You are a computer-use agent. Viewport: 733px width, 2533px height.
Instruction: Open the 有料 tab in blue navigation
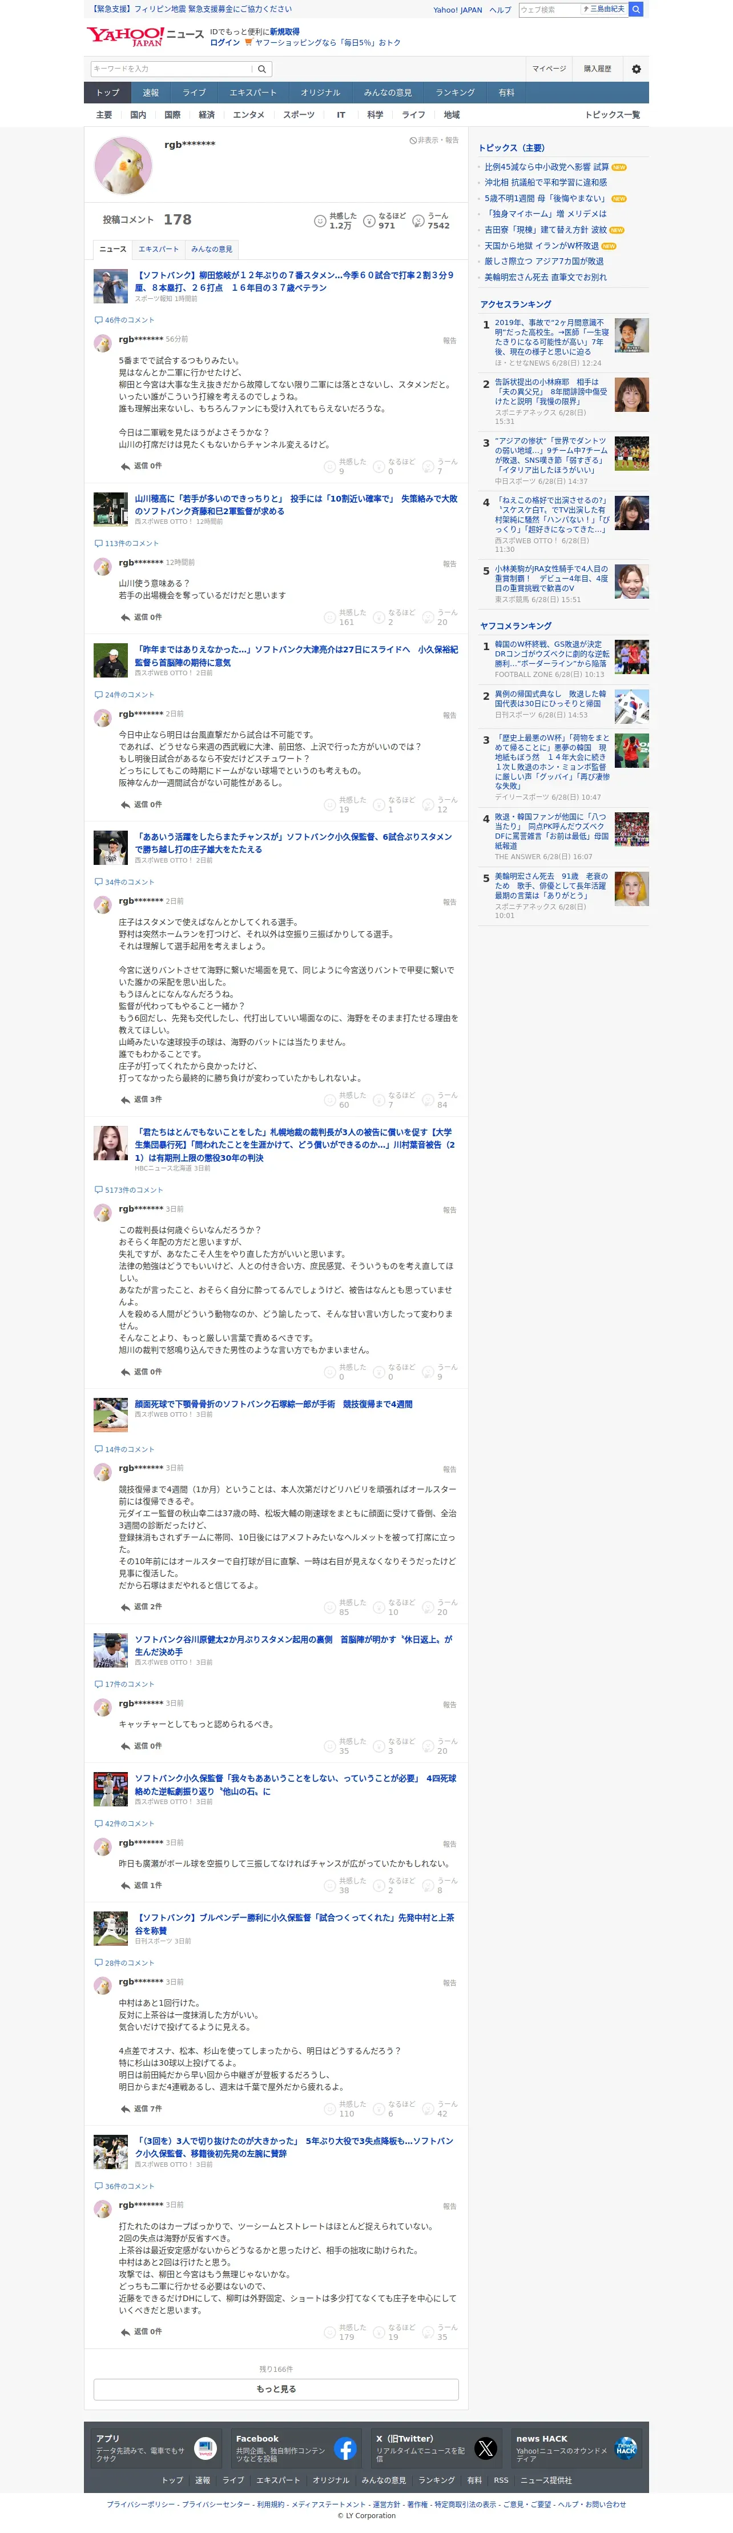pos(506,93)
